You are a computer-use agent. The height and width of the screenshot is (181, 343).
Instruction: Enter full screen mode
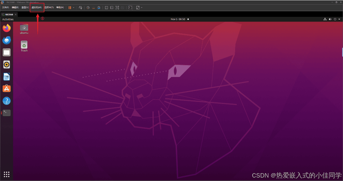pos(117,7)
